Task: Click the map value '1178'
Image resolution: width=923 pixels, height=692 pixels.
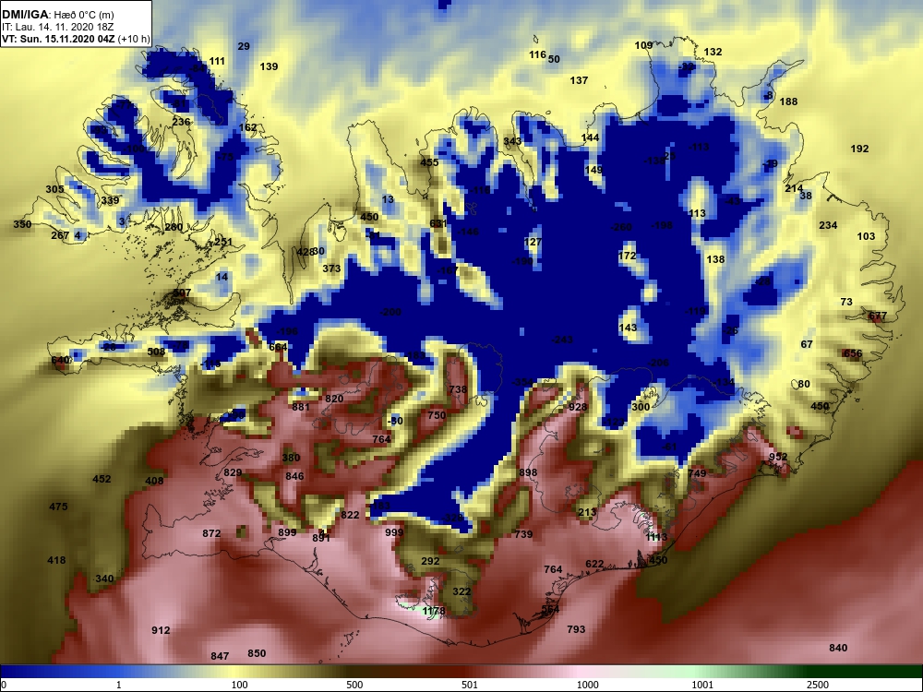Action: coord(434,612)
